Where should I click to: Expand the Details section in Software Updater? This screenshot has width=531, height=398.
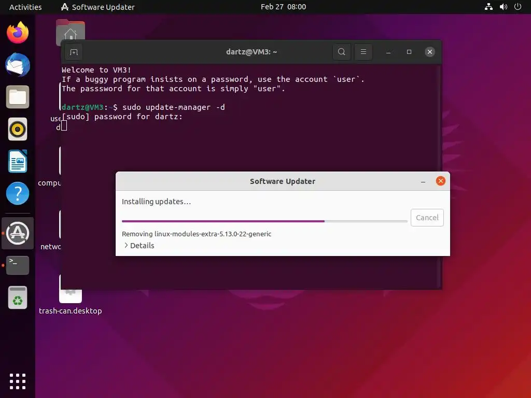(x=139, y=245)
